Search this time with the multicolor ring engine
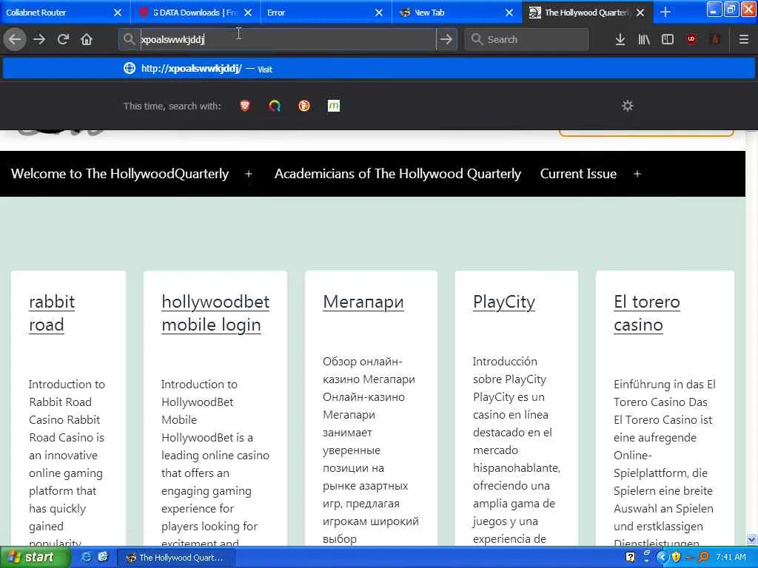The height and width of the screenshot is (568, 758). pos(275,106)
